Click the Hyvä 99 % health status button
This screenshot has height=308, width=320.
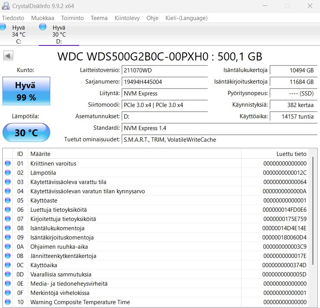tap(26, 91)
